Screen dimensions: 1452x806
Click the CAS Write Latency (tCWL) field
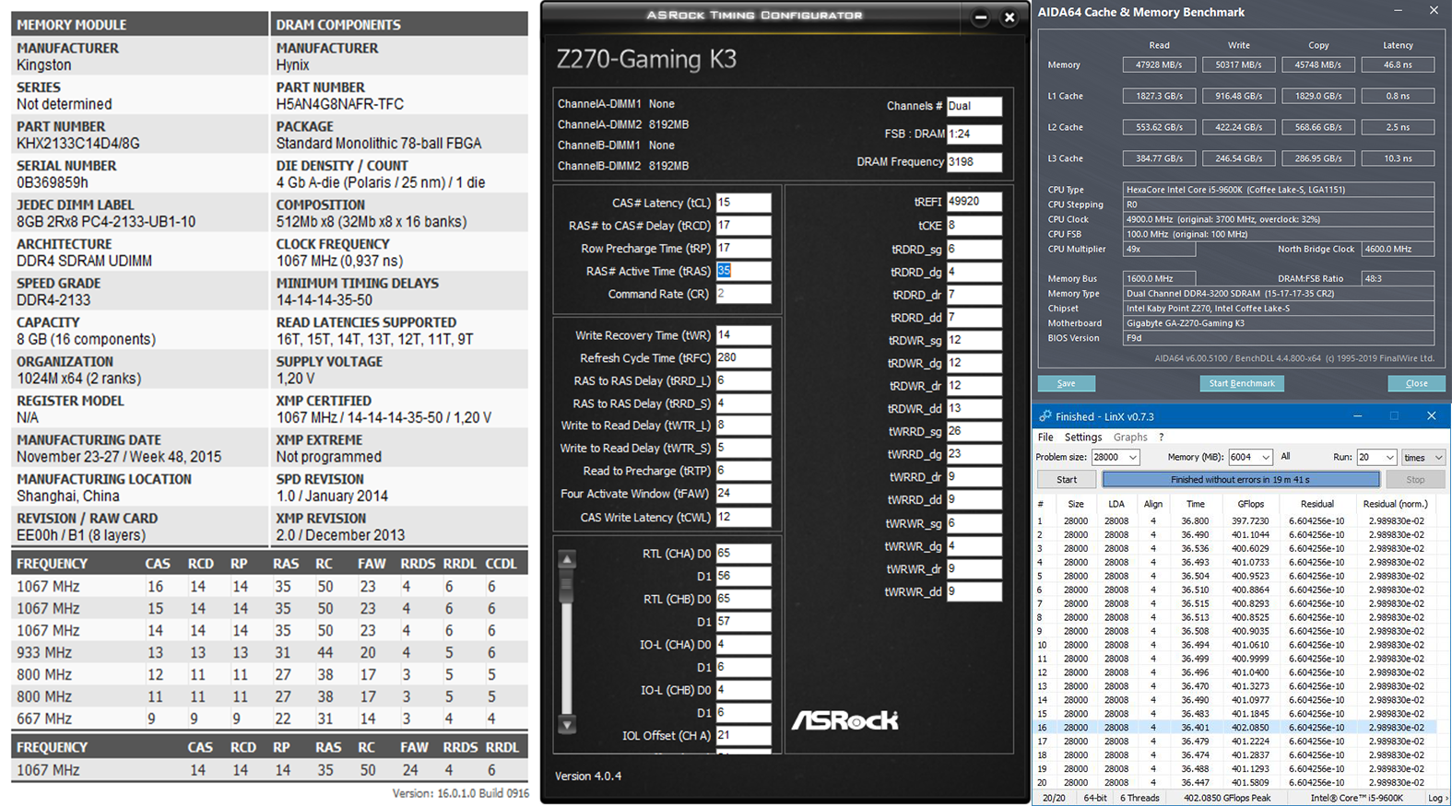743,517
